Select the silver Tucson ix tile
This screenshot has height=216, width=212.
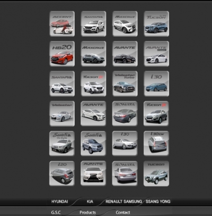point(156,114)
